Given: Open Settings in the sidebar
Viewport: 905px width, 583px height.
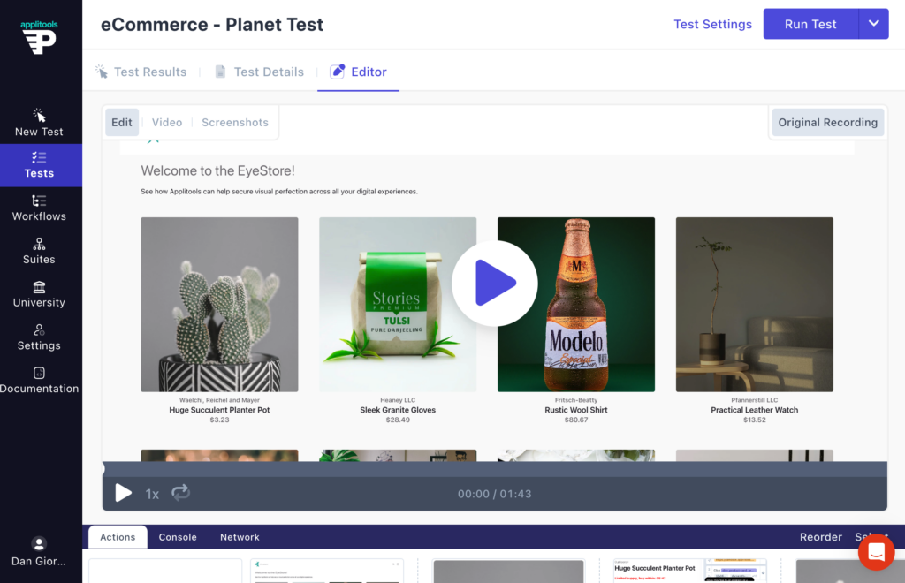Looking at the screenshot, I should 39,337.
